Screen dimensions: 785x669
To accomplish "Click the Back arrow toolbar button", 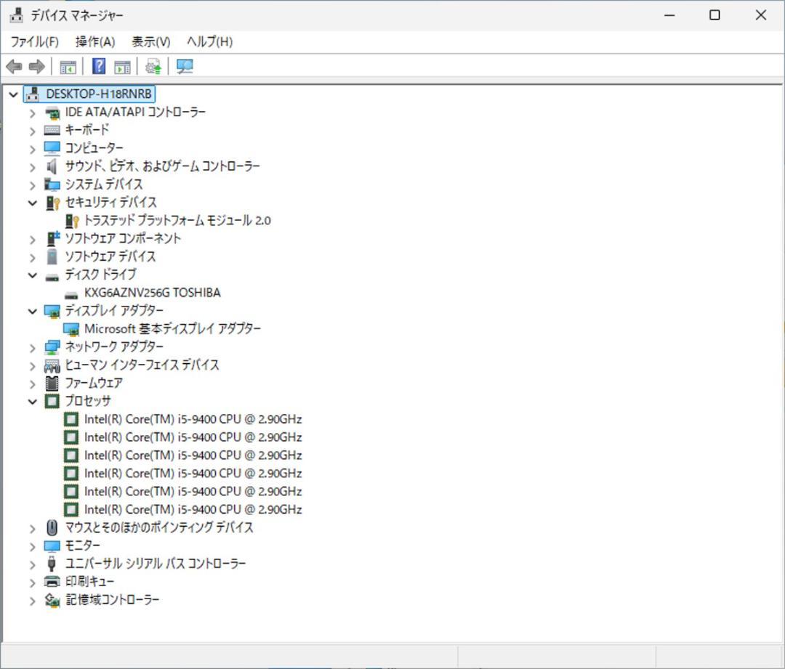I will [x=14, y=66].
